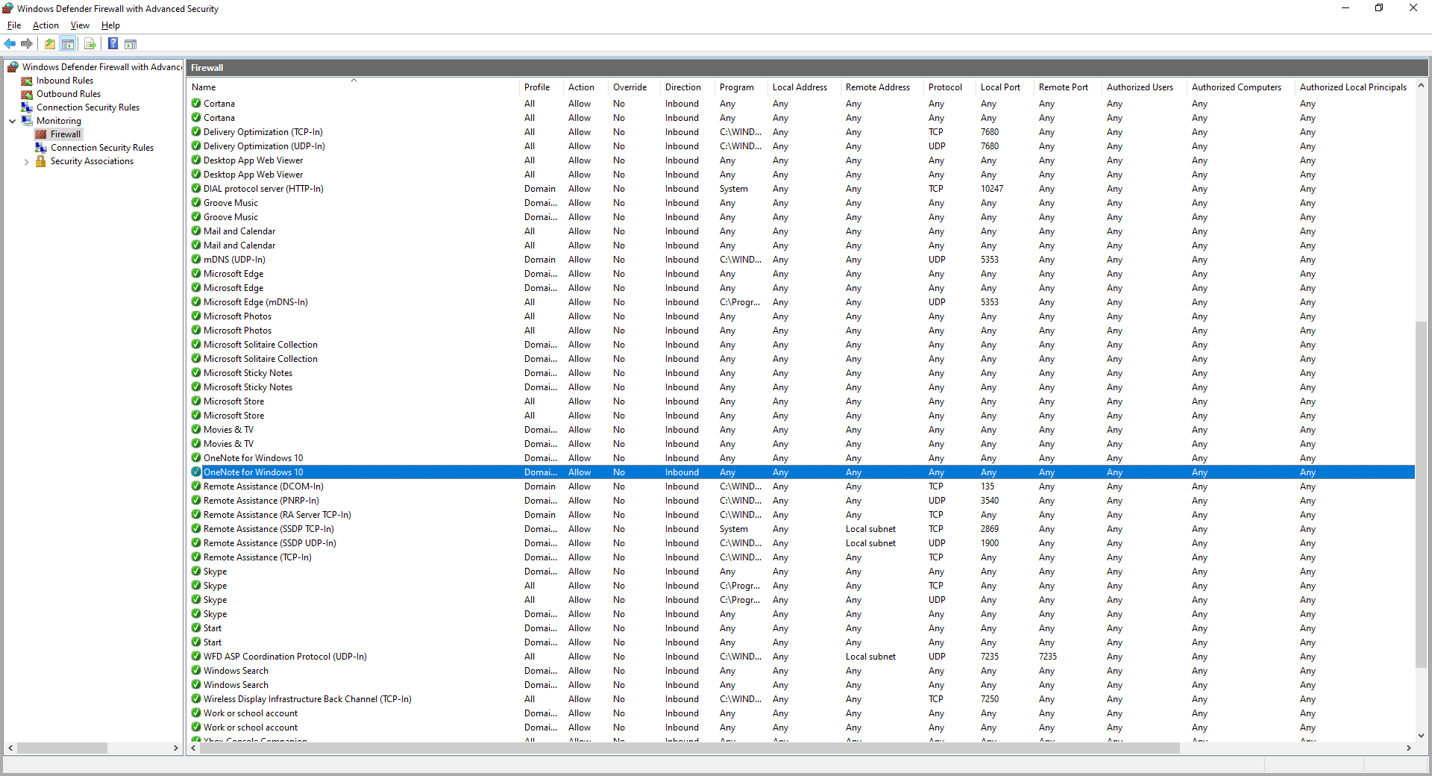
Task: Click the Security Associations padlock icon
Action: coord(41,161)
